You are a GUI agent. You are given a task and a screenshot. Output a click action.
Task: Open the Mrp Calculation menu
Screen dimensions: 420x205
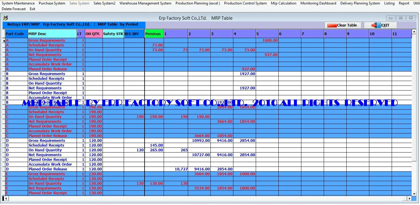point(283,3)
